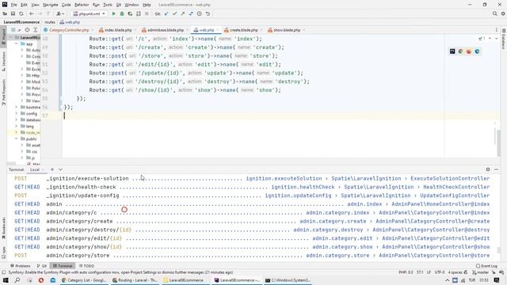Switch to show.blade.php tab
507x285 pixels.
tap(287, 30)
